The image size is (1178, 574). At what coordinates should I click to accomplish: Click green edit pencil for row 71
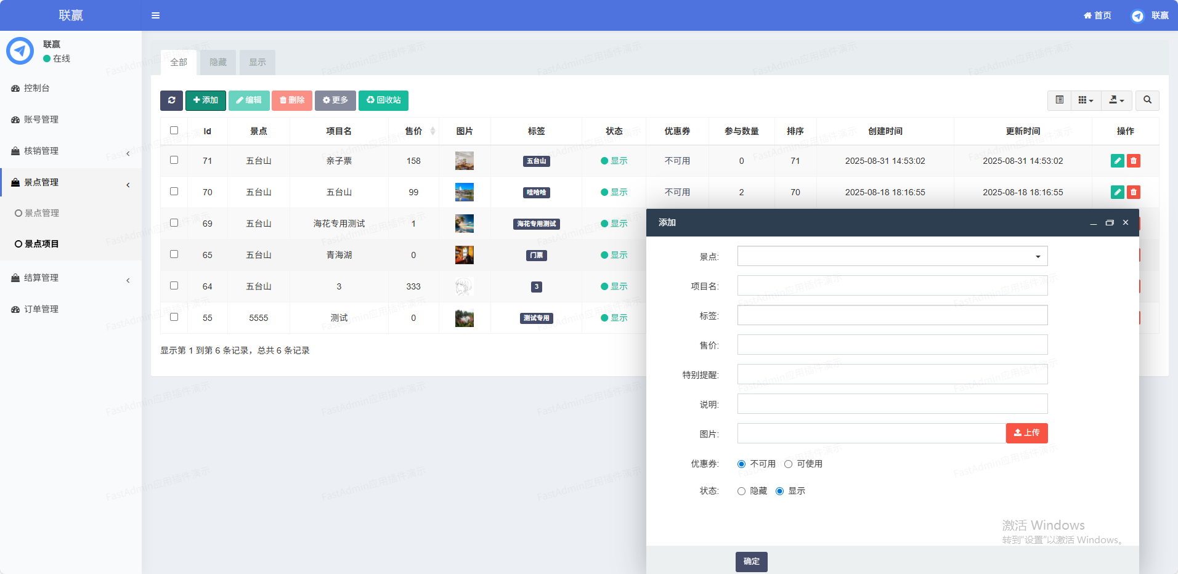tap(1117, 161)
